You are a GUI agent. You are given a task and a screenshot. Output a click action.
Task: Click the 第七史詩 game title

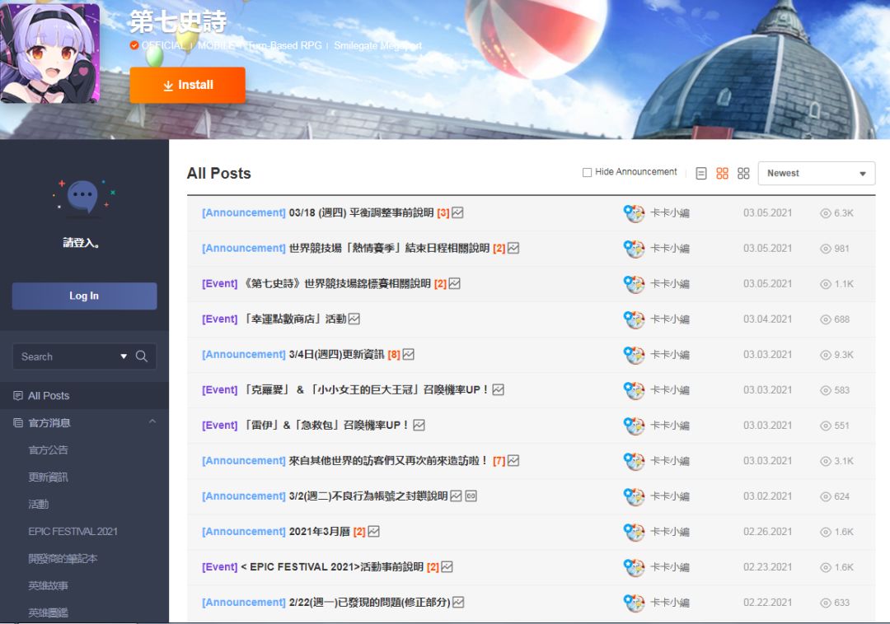coord(178,22)
